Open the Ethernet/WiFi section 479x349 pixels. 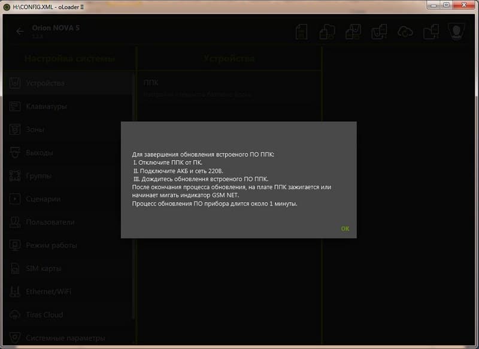coord(69,291)
